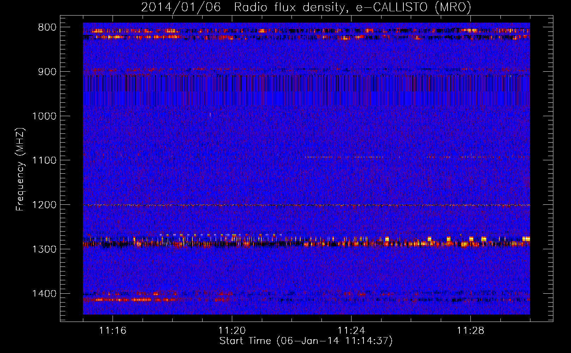
Task: Click the '11:24' time axis label
Action: coord(351,331)
